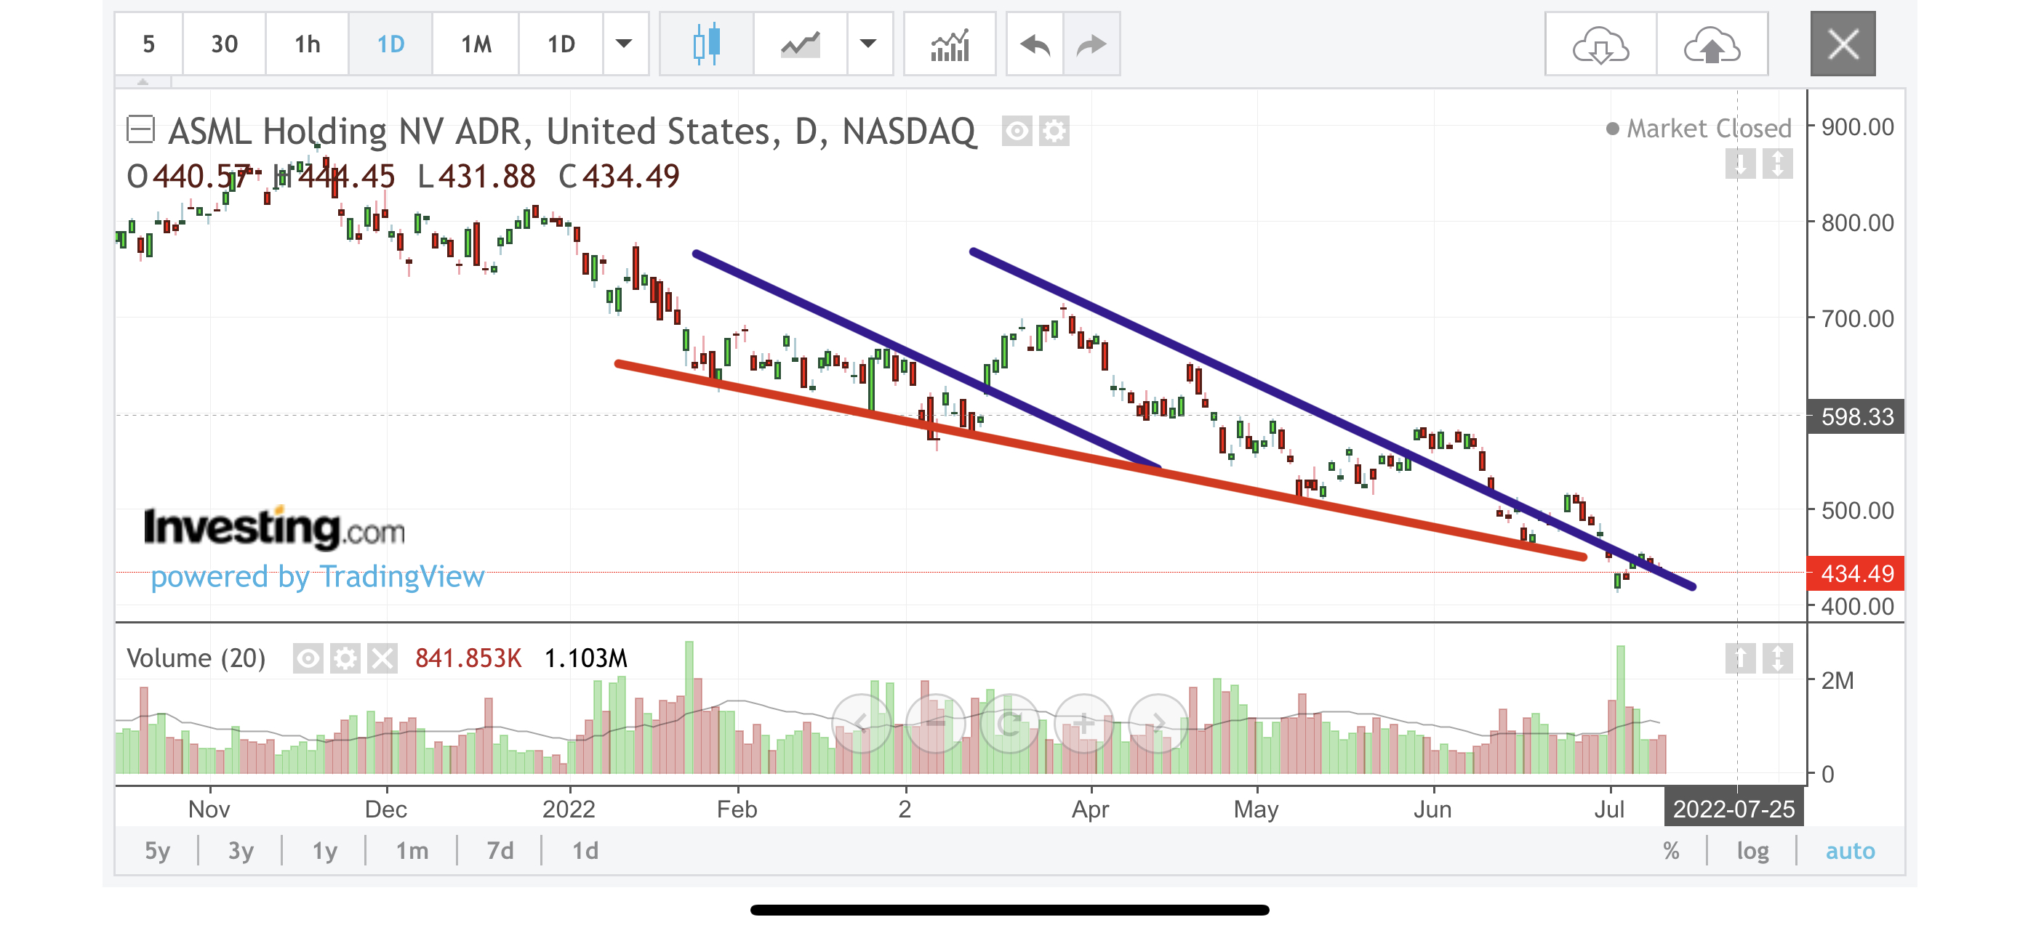Click the redo arrow icon
The height and width of the screenshot is (933, 2020).
coord(1091,44)
